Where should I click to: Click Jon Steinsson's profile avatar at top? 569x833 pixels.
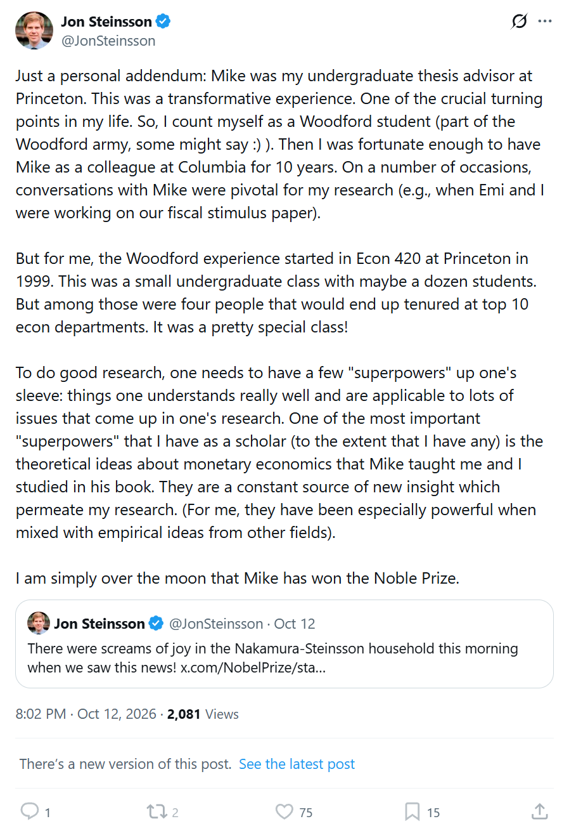[x=34, y=30]
